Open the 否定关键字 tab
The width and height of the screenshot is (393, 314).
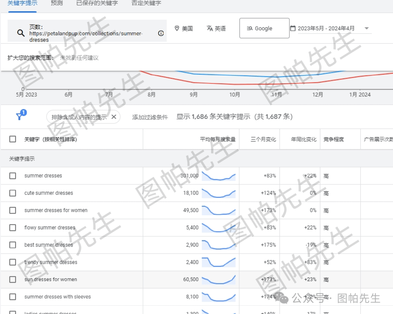[x=146, y=3]
